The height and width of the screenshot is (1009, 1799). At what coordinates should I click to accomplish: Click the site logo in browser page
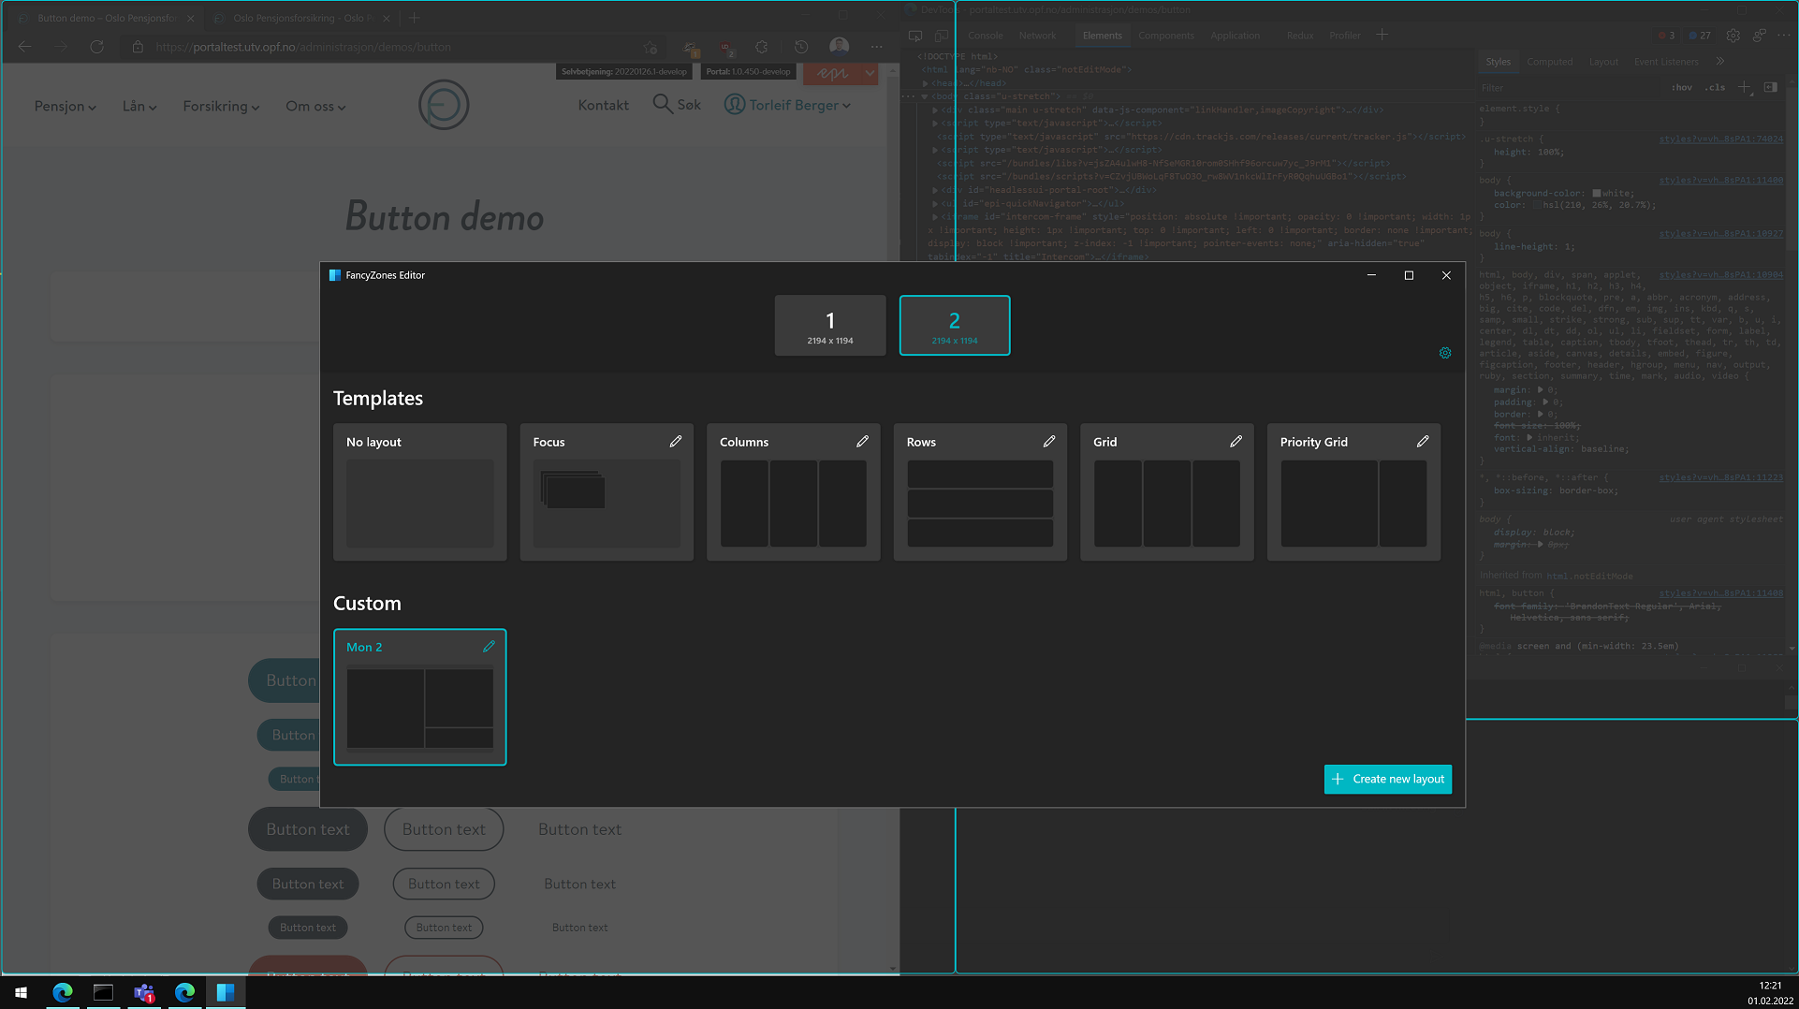click(x=444, y=105)
